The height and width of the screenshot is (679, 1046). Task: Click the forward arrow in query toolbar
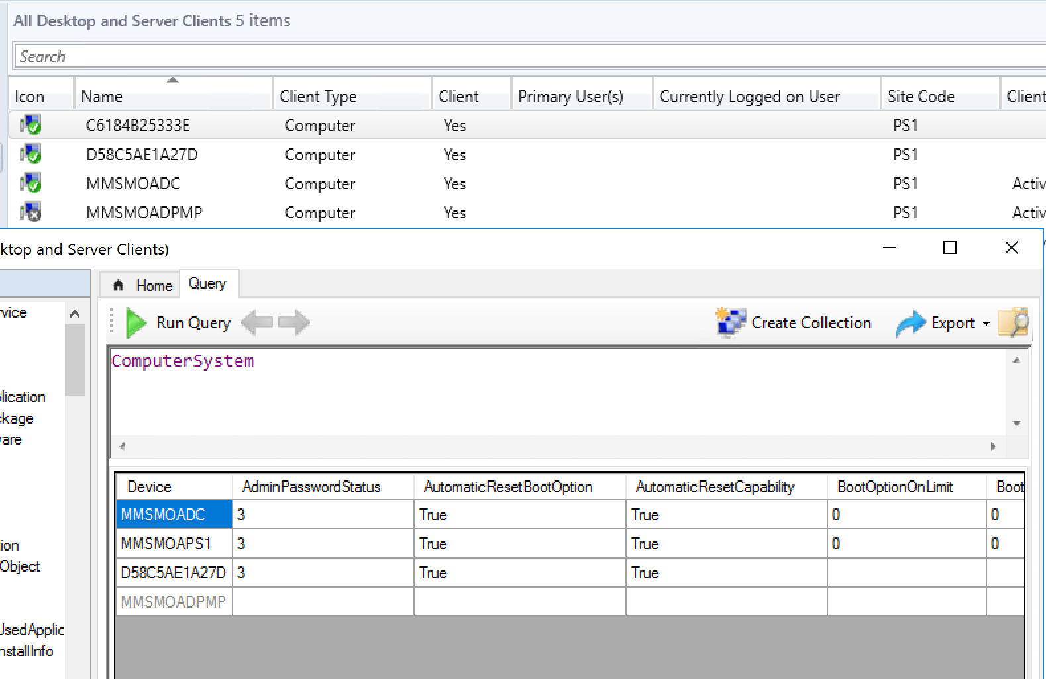tap(294, 323)
